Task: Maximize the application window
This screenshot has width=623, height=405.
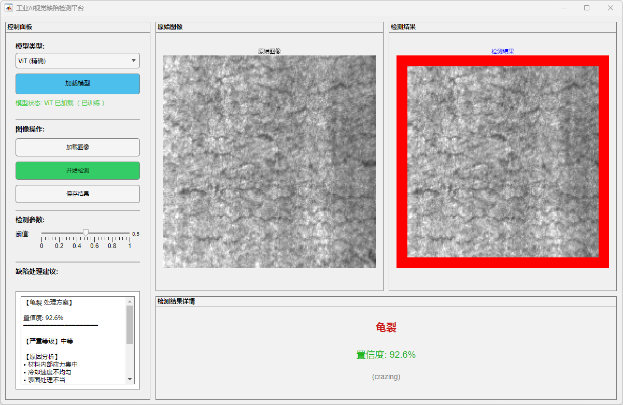Action: click(586, 8)
